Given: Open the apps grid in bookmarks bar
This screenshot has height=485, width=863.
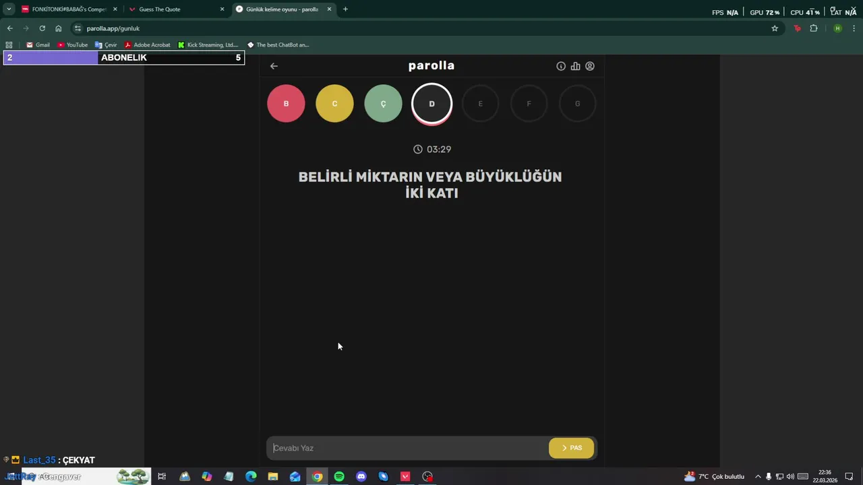Looking at the screenshot, I should pyautogui.click(x=9, y=45).
